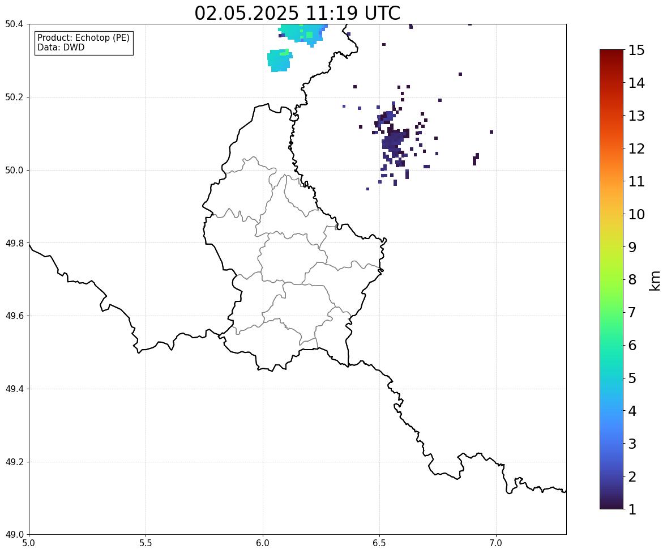Click the large dark purple echo cluster near 6.55 east
The height and width of the screenshot is (553, 667).
coord(394,139)
